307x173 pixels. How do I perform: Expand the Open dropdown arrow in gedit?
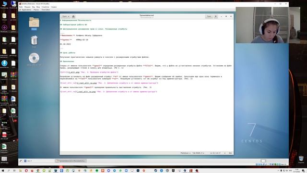pos(69,16)
